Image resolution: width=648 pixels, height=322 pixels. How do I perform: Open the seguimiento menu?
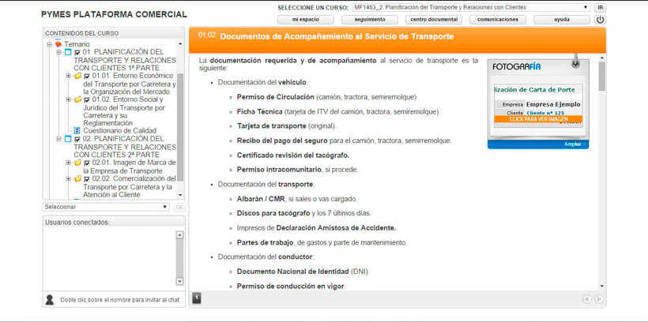(x=370, y=20)
